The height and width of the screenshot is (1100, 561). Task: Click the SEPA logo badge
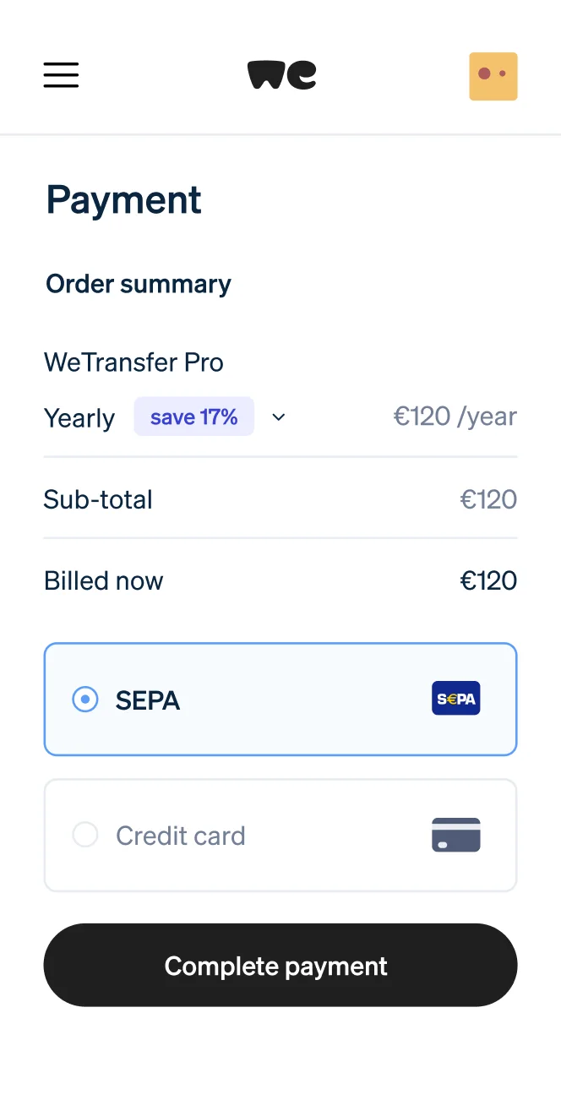[x=456, y=699]
